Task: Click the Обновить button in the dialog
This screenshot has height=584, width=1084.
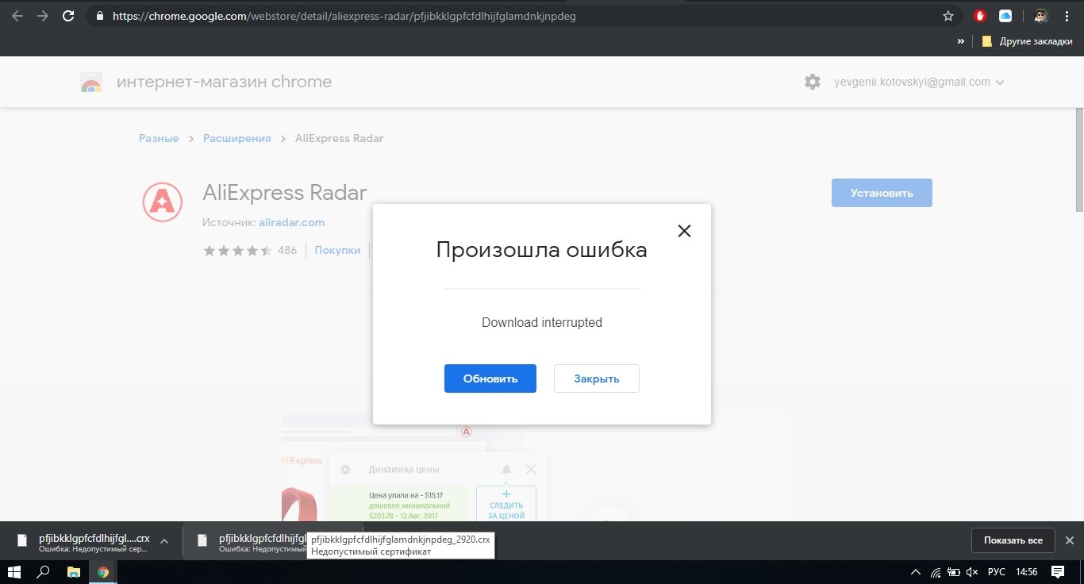Action: click(490, 378)
